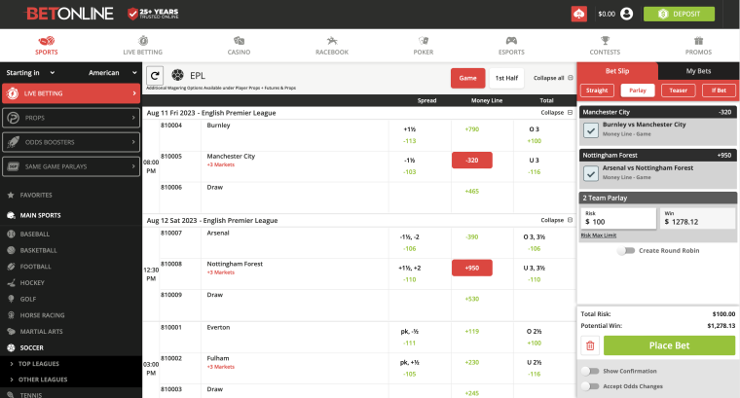Select the If Bet type
The width and height of the screenshot is (740, 398).
tap(719, 90)
